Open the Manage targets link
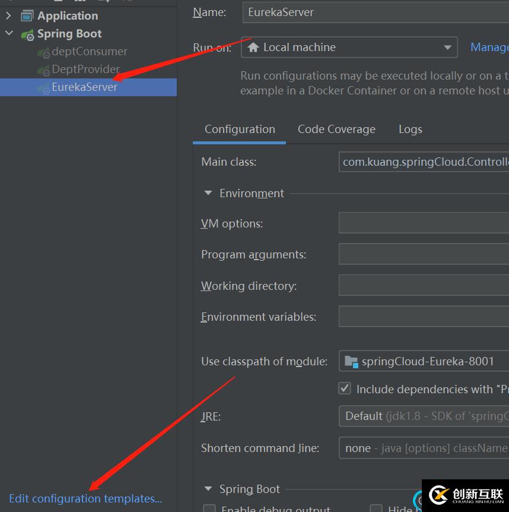This screenshot has width=509, height=512. 489,48
